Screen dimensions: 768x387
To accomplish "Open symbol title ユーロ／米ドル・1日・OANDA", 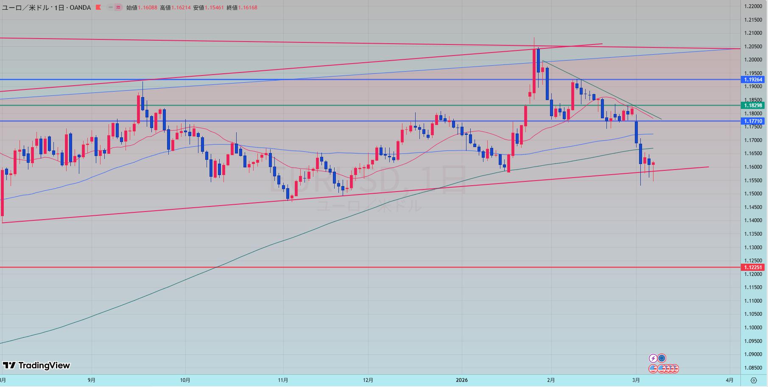I will pyautogui.click(x=47, y=8).
